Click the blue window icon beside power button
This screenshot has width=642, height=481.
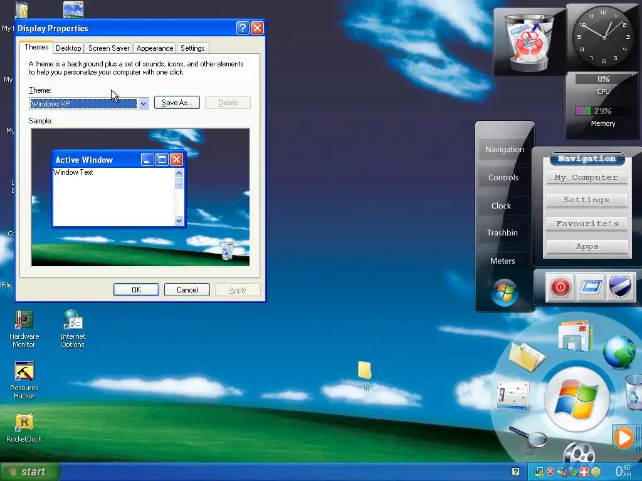coord(591,287)
